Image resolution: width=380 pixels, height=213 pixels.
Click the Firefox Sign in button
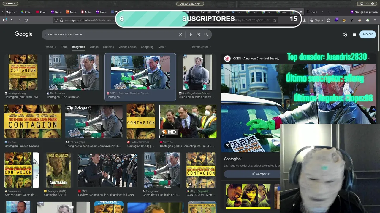click(x=316, y=20)
